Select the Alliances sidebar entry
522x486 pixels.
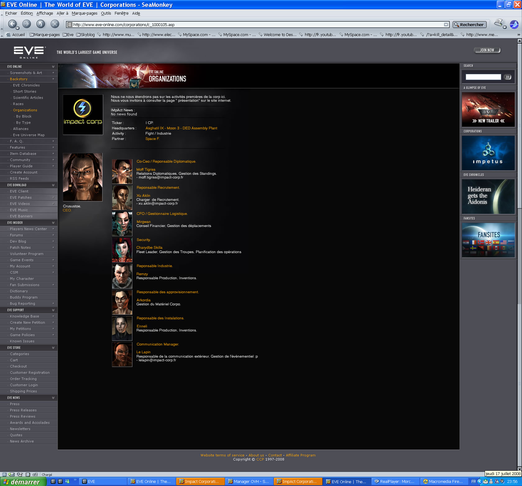pos(21,129)
